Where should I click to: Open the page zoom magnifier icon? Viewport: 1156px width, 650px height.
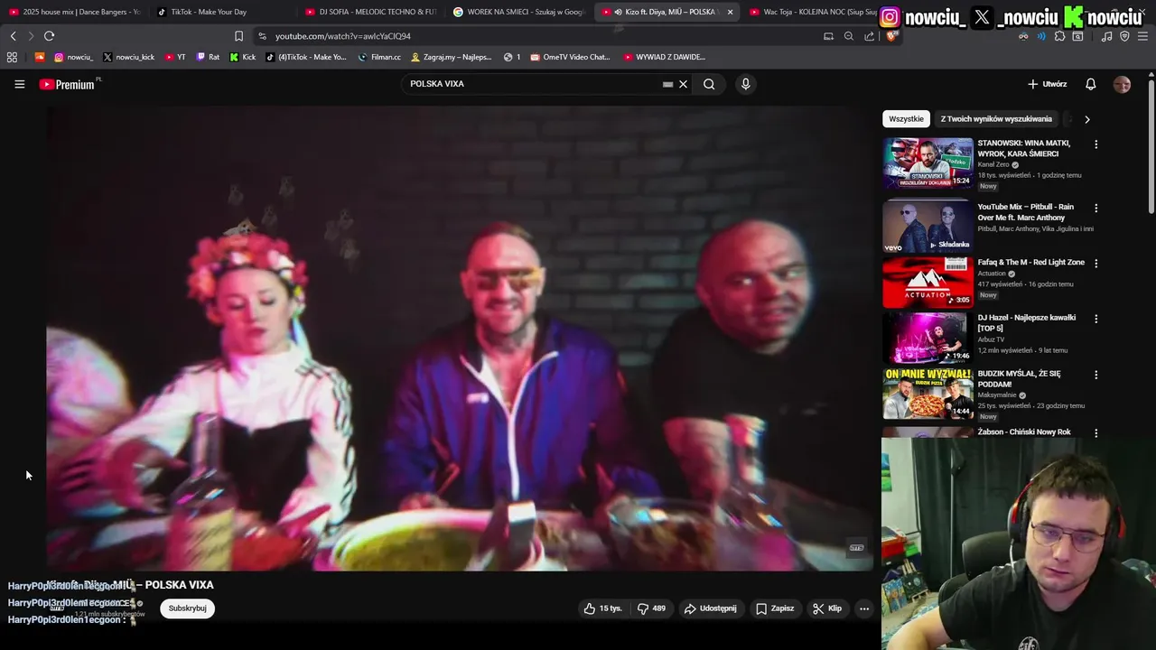coord(849,36)
